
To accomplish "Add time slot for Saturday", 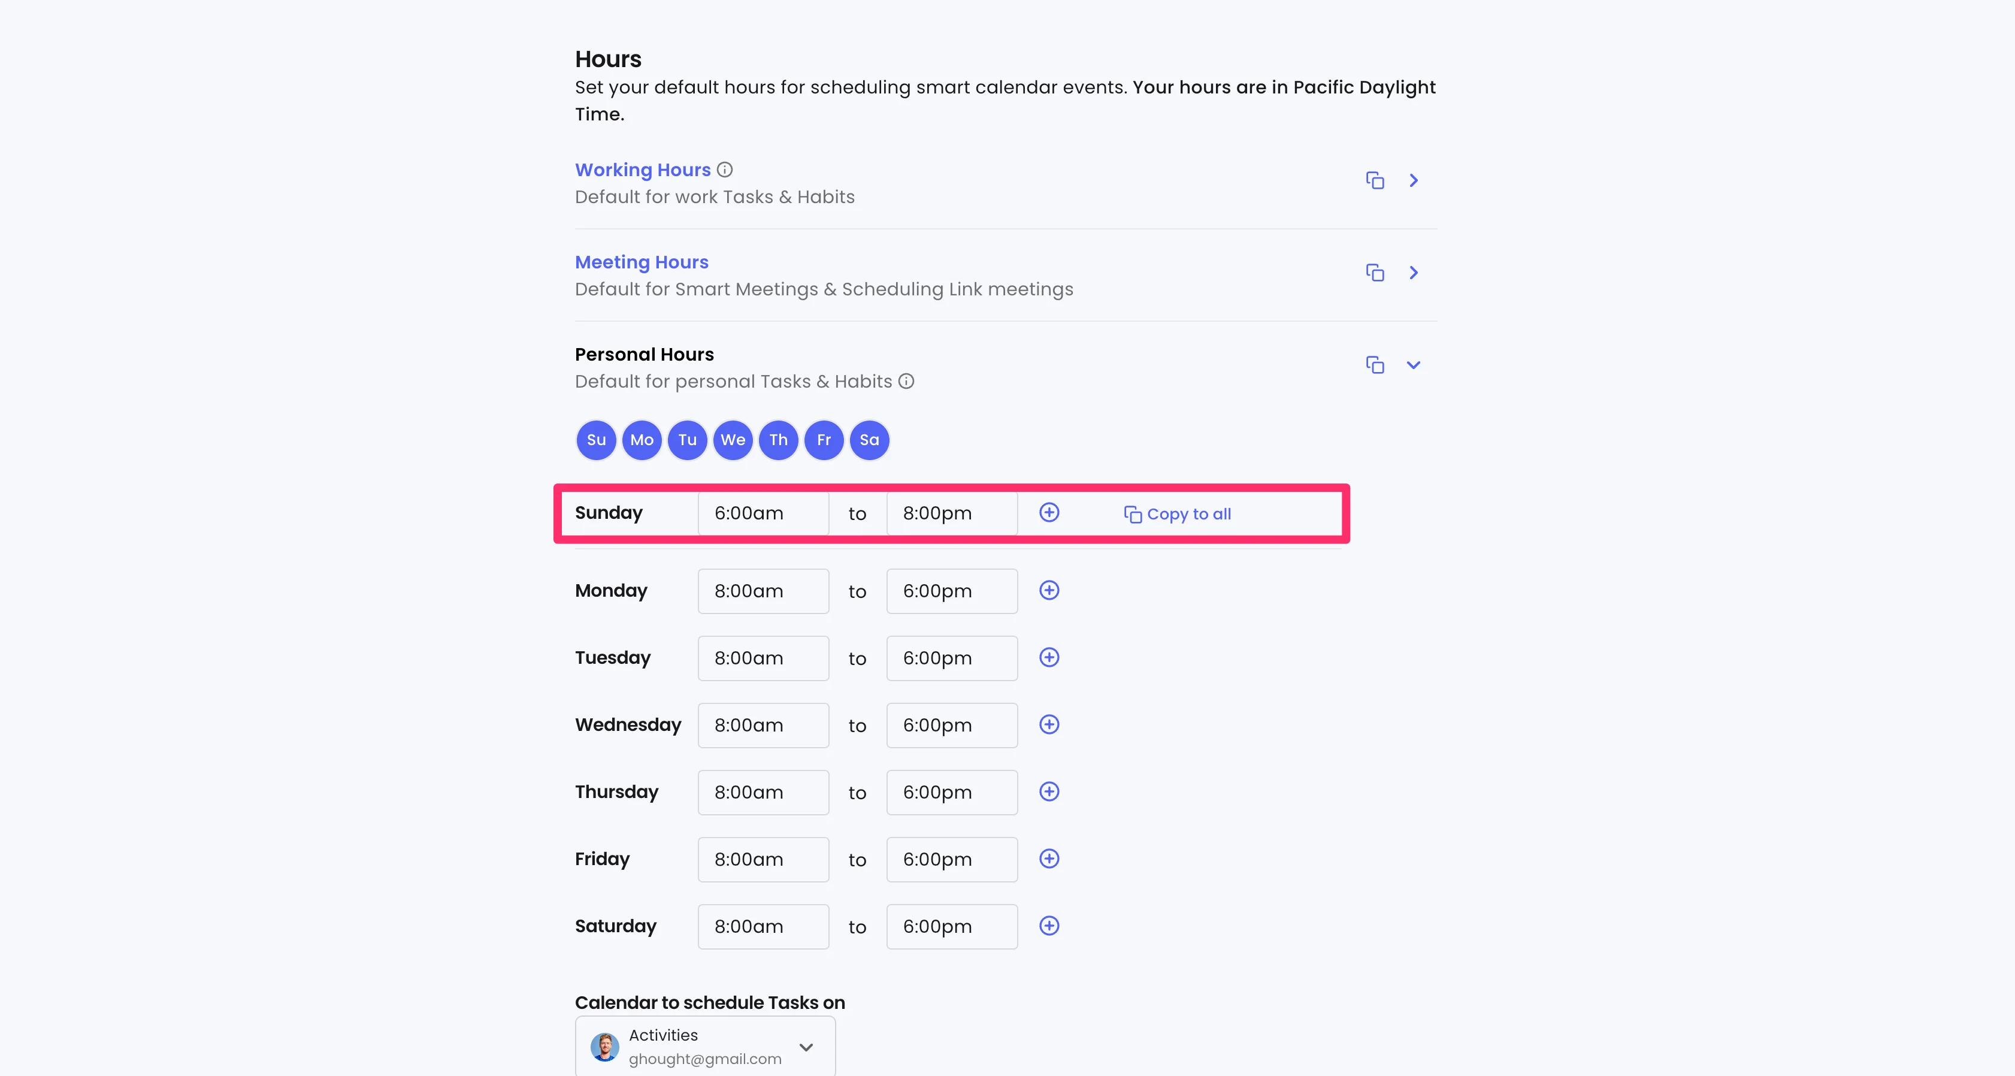I will [1049, 927].
